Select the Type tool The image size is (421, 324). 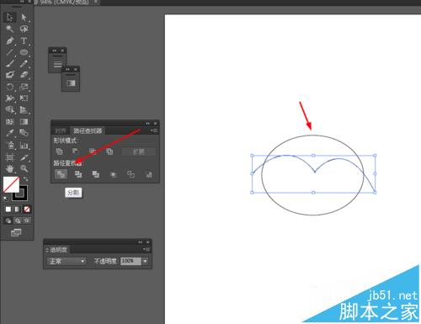click(x=24, y=41)
